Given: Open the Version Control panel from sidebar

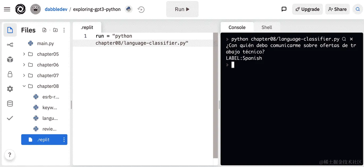Looking at the screenshot, I should 10,45.
